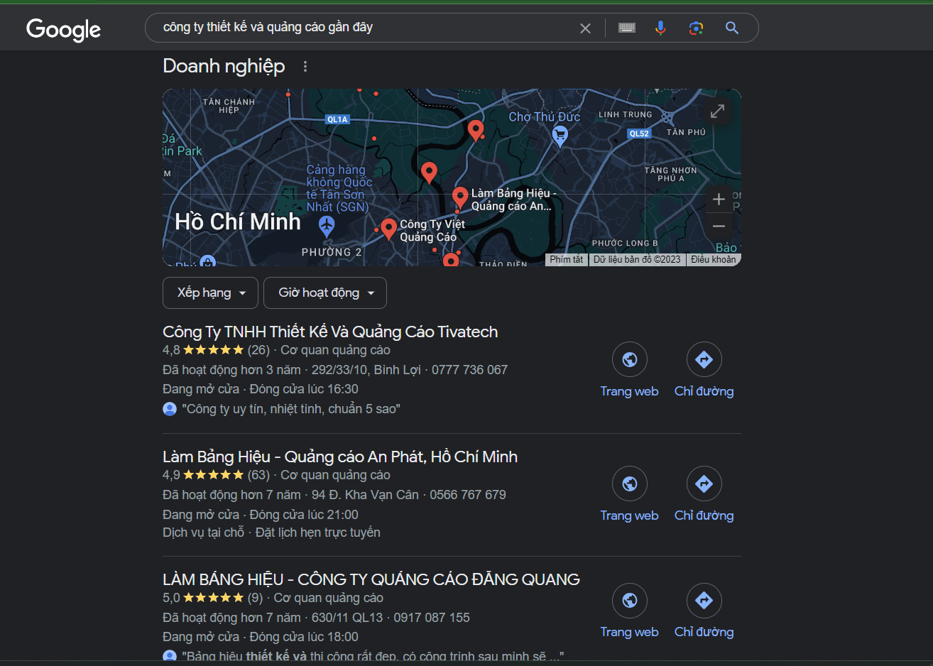The width and height of the screenshot is (933, 666).
Task: Get directions to An Phát via arrow icon
Action: (x=704, y=484)
